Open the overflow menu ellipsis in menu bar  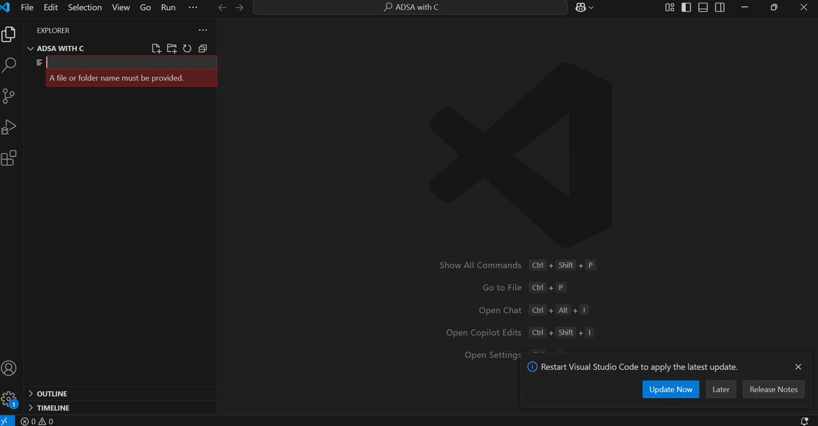tap(193, 7)
